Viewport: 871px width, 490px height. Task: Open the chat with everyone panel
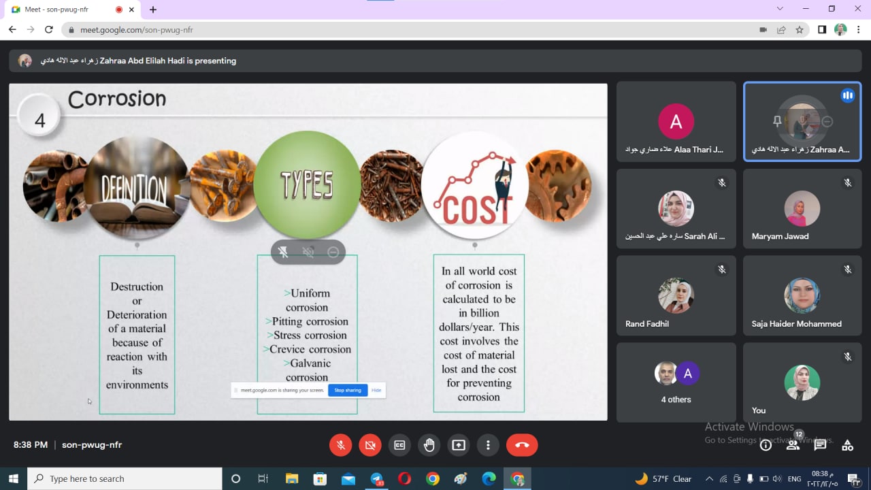[x=820, y=445]
